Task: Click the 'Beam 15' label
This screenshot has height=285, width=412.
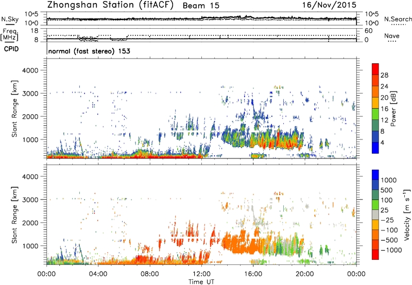Action: [x=201, y=6]
